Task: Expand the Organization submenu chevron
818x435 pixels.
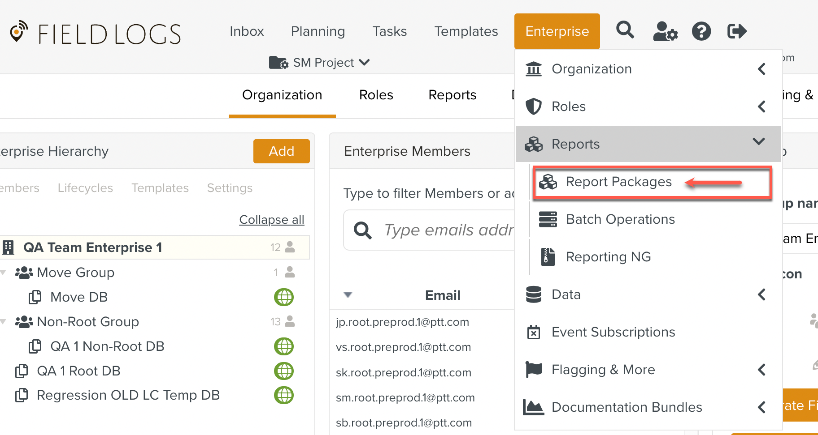Action: [761, 69]
